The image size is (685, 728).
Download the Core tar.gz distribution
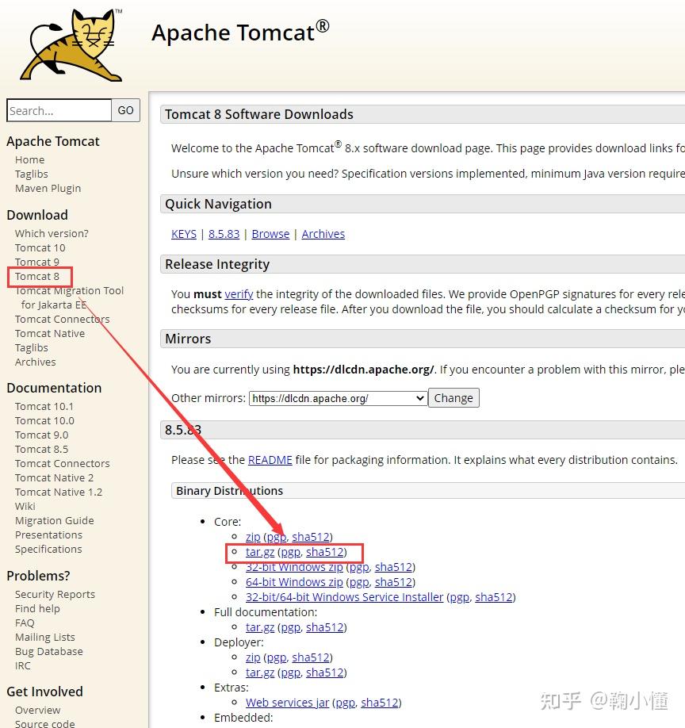point(260,552)
